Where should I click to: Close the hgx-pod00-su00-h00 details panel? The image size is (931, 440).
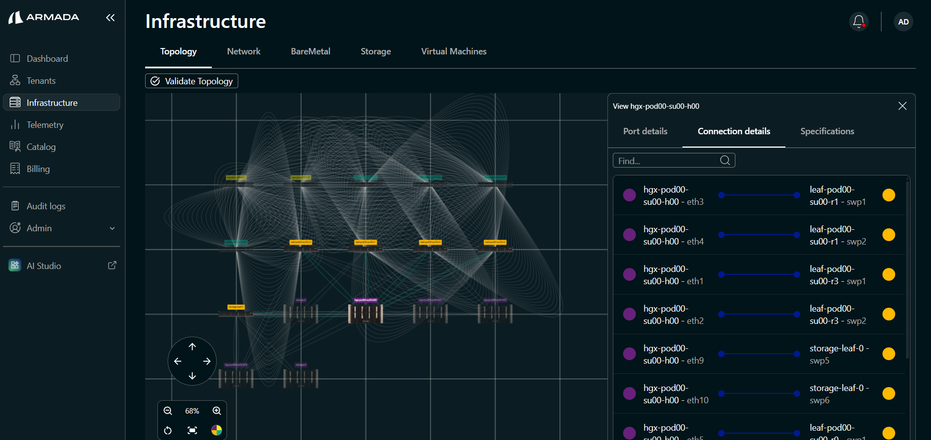902,106
